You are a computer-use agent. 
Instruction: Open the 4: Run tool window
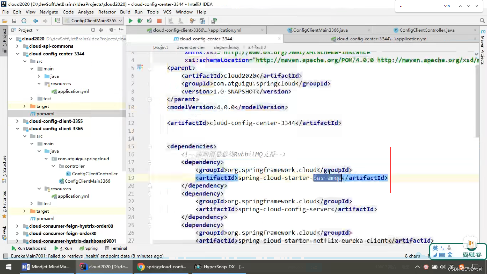63,248
